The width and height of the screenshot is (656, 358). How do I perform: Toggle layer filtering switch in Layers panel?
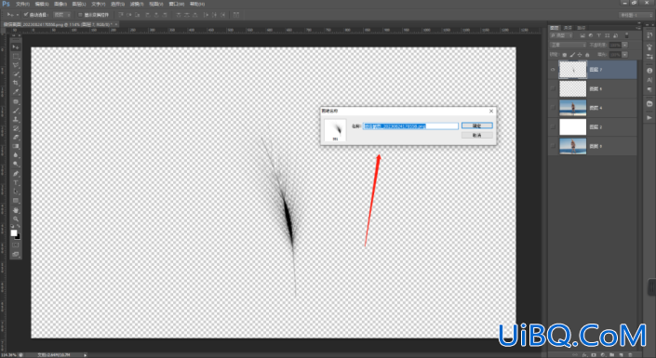coord(627,35)
